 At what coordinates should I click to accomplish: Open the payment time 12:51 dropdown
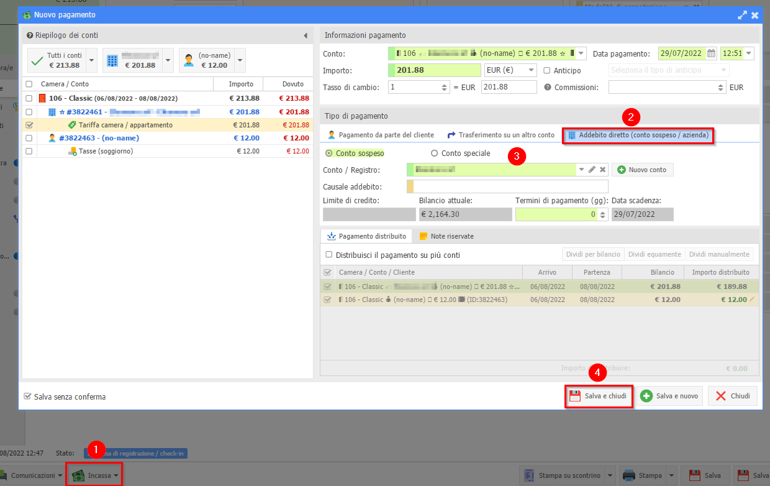tap(749, 53)
